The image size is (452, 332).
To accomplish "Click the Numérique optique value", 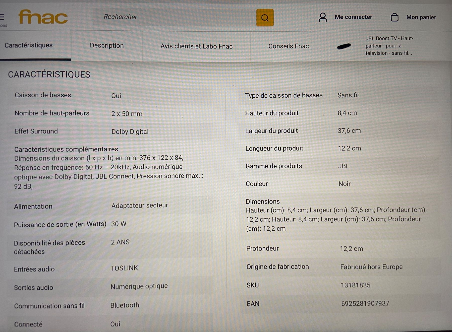I will tap(139, 286).
